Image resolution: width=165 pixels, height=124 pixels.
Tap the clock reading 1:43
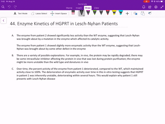(3, 1)
